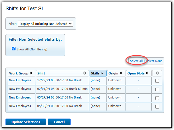This screenshot has height=130, width=174.
Task: Click the Select None link
Action: [x=154, y=61]
